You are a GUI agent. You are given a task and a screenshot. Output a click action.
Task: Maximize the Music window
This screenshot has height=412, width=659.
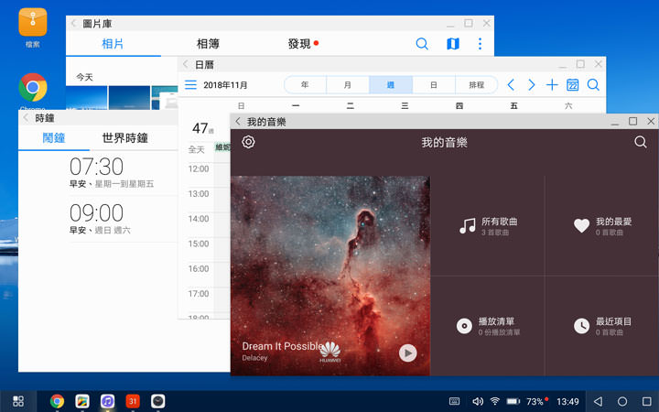633,122
